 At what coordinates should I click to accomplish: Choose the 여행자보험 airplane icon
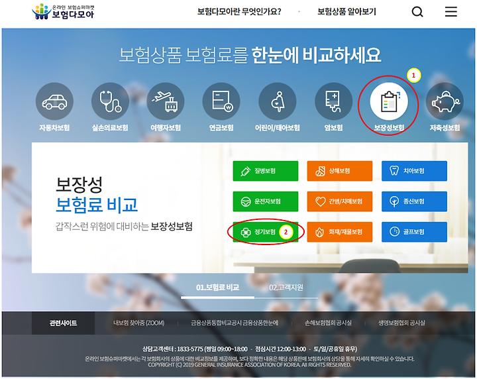166,101
